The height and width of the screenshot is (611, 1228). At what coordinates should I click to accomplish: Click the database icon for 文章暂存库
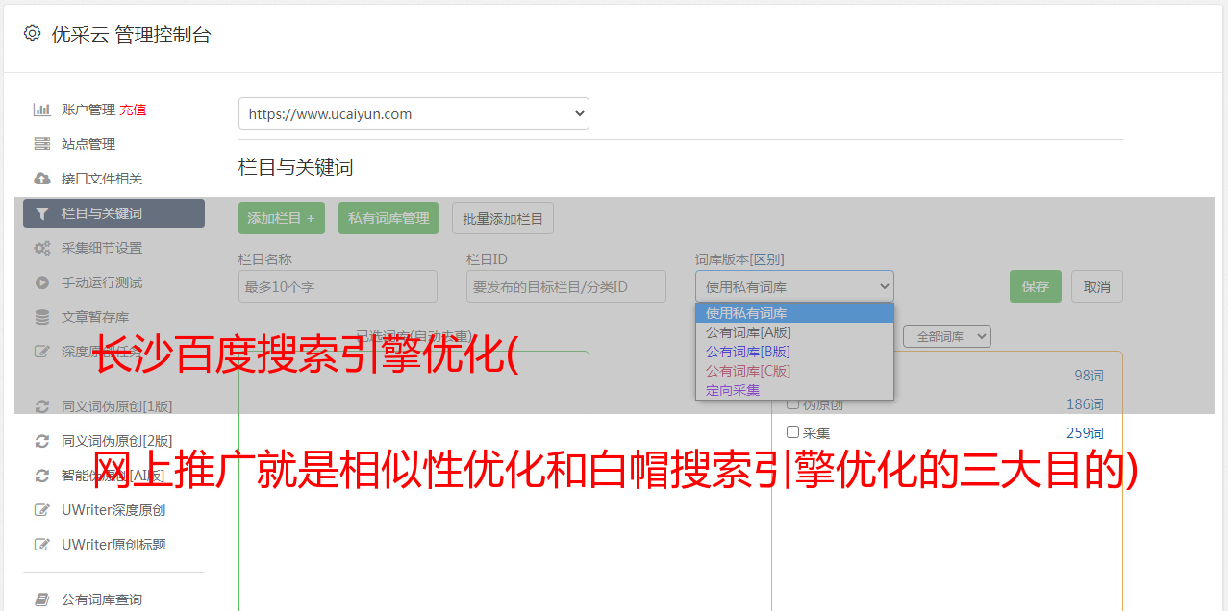(x=42, y=317)
